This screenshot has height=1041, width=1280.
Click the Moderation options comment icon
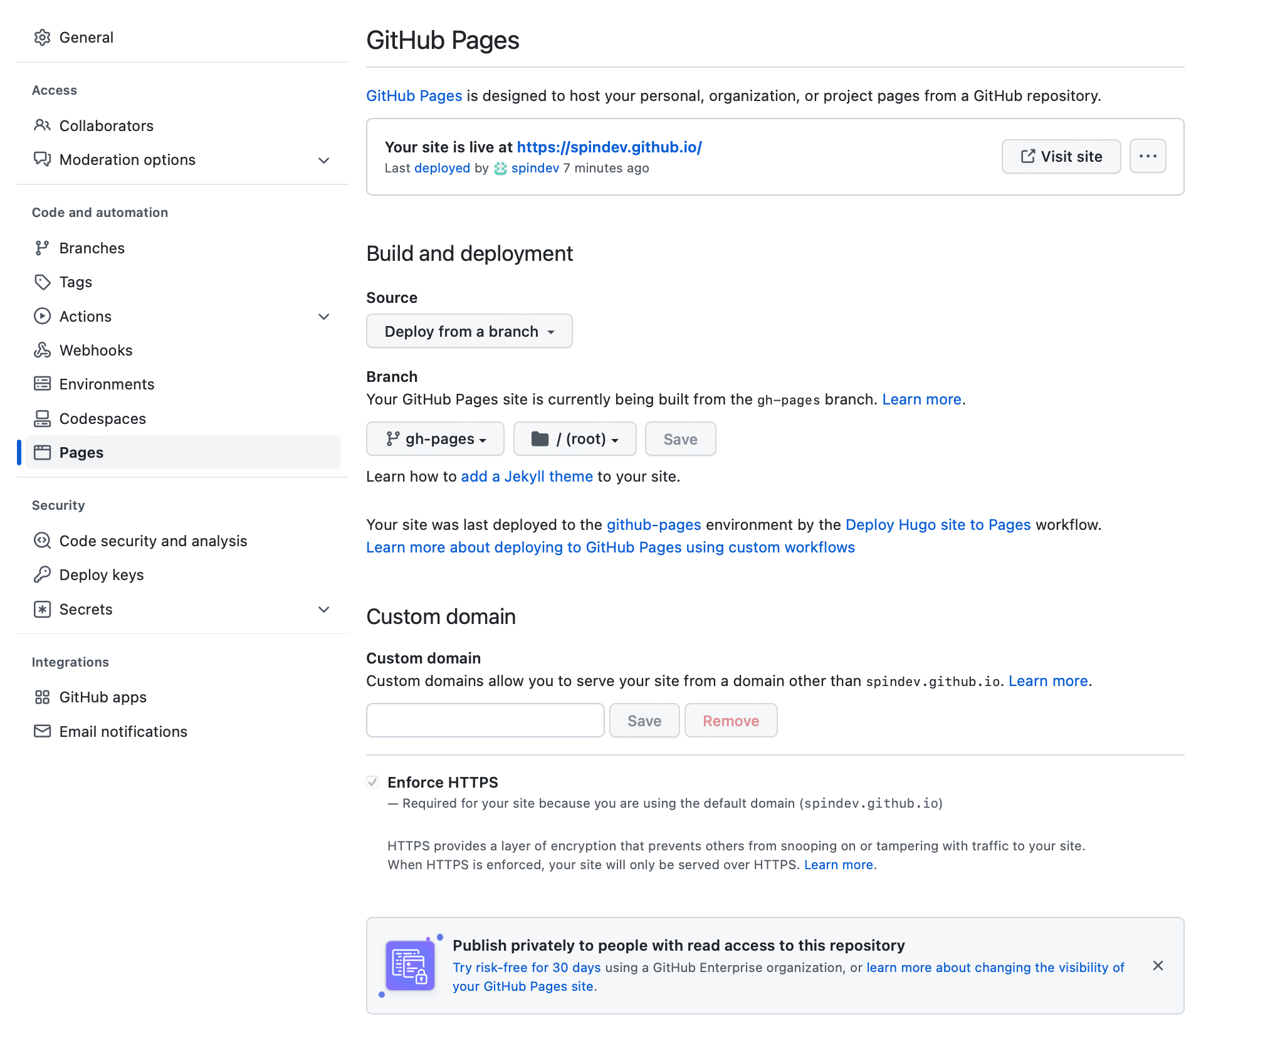(42, 159)
